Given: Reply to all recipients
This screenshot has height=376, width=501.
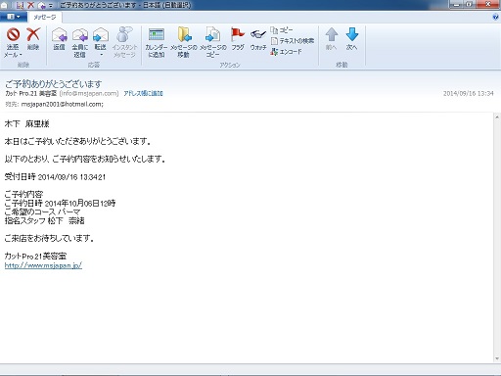Looking at the screenshot, I should tap(80, 43).
